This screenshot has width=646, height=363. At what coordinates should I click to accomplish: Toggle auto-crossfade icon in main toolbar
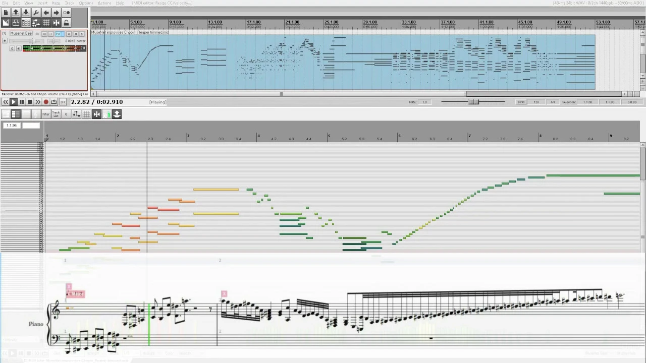6,23
